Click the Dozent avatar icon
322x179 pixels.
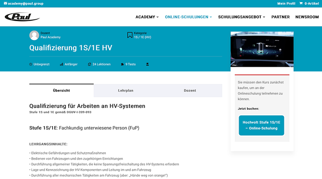tap(34, 35)
